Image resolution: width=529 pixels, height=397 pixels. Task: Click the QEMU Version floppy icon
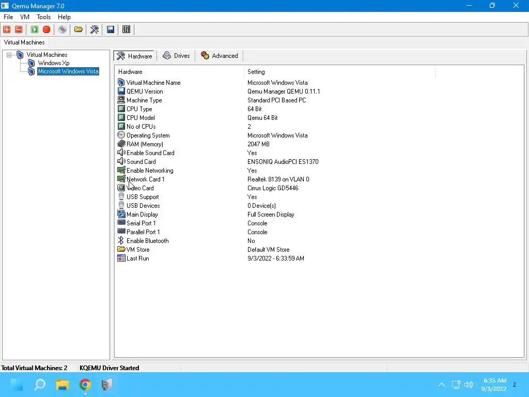pos(121,91)
